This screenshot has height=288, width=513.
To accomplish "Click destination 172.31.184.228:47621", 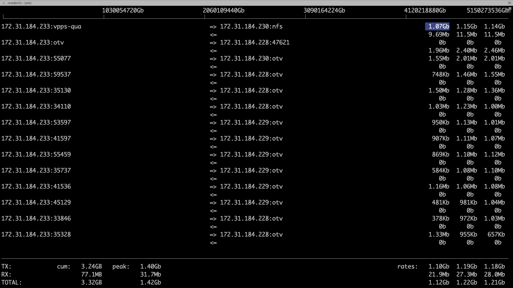I will 255,42.
